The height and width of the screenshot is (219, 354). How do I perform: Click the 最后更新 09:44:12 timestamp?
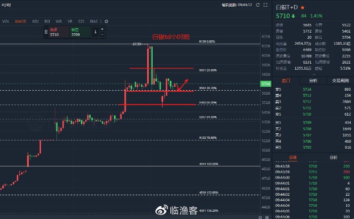(x=237, y=5)
